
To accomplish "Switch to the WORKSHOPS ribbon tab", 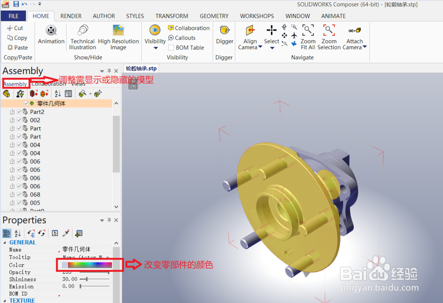I will (257, 16).
